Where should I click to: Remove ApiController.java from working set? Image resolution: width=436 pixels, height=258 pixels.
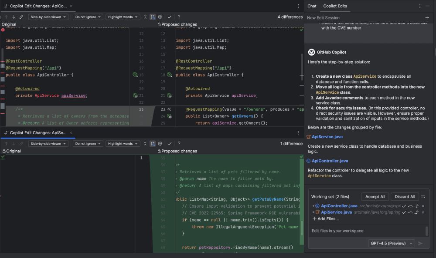(x=423, y=206)
